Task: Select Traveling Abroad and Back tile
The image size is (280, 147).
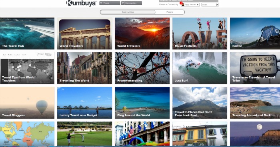Action: [255, 103]
